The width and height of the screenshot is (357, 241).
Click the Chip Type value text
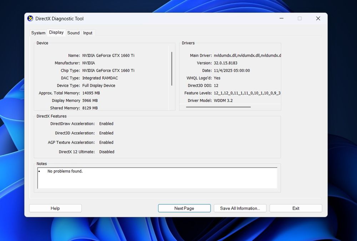(x=108, y=71)
